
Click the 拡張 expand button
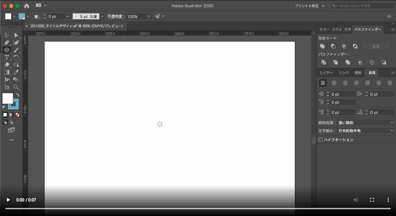coord(376,46)
